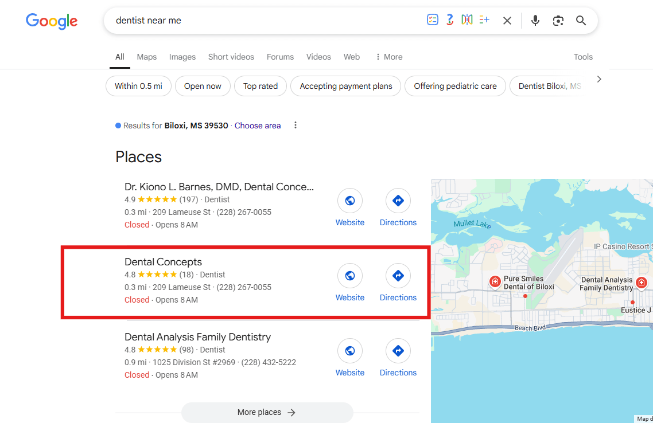Click the Beach Blvd label on the map

pos(530,328)
